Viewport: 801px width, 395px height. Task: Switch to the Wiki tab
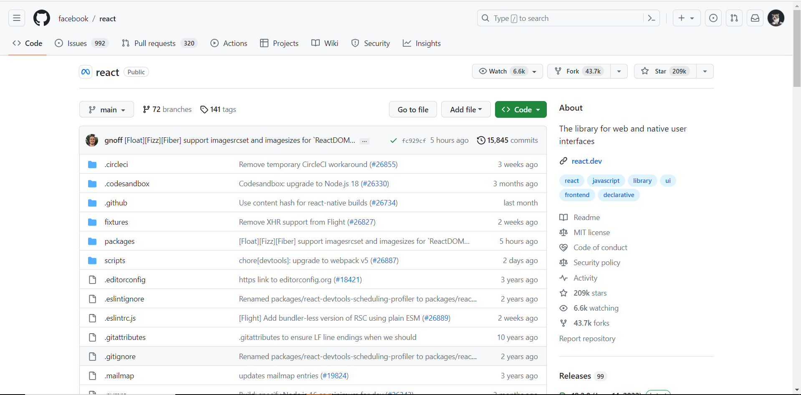[325, 43]
